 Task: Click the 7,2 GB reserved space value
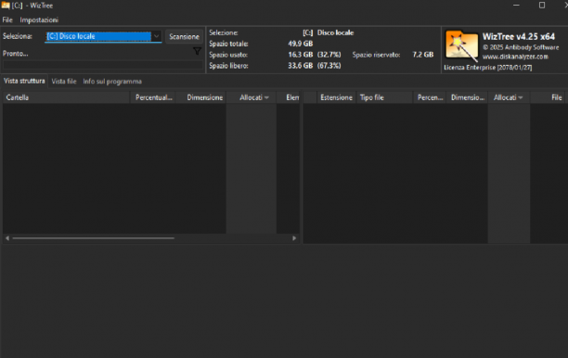coord(422,55)
